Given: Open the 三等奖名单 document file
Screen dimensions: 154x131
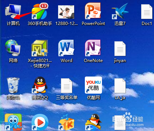Looking at the screenshot, I should tap(67, 86).
